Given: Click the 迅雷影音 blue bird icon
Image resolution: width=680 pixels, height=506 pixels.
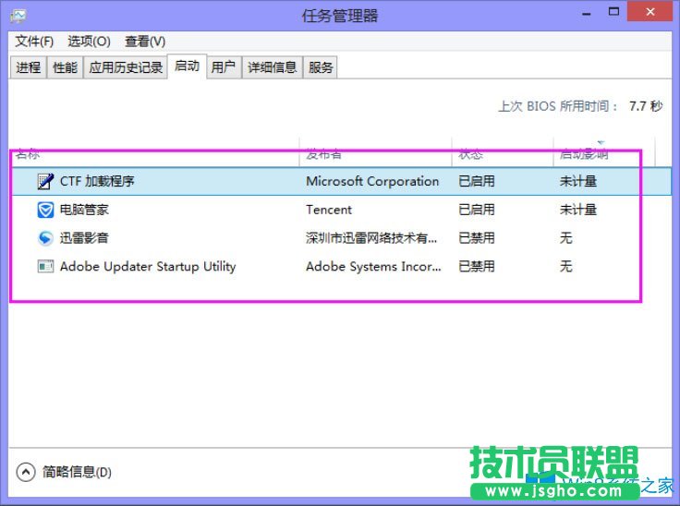Looking at the screenshot, I should [x=45, y=238].
